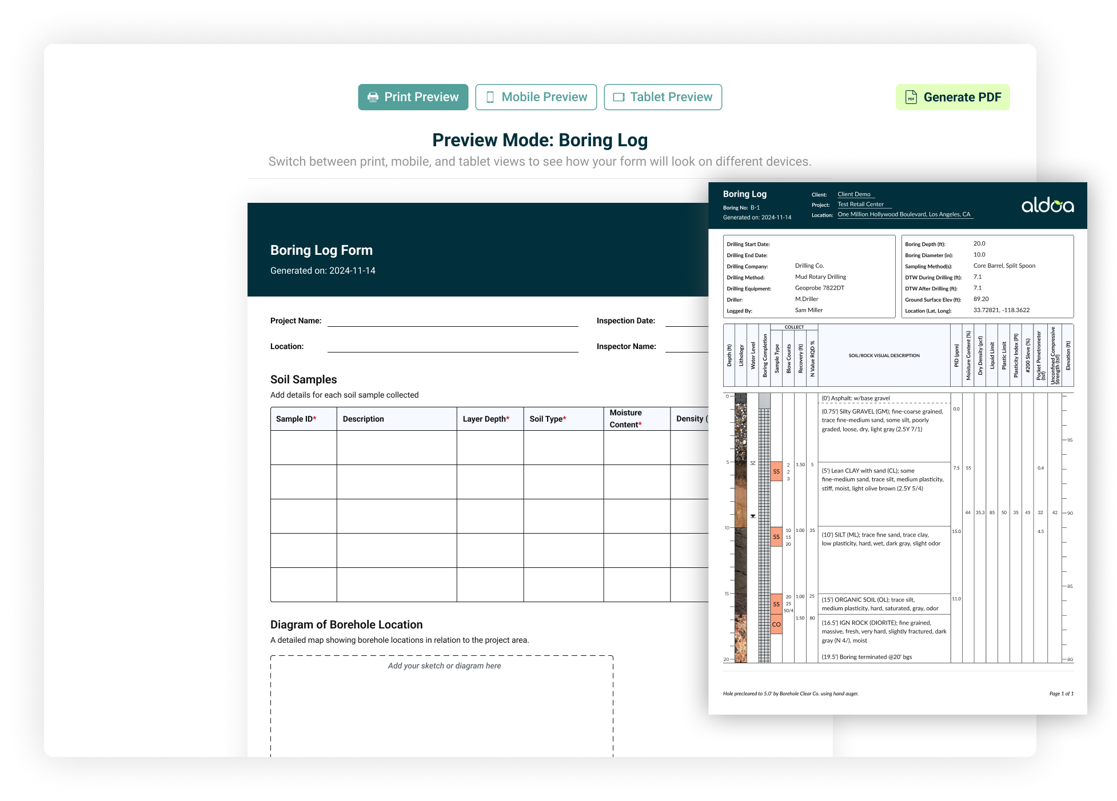Activate Print Preview mode
This screenshot has width=1117, height=801.
pos(413,97)
